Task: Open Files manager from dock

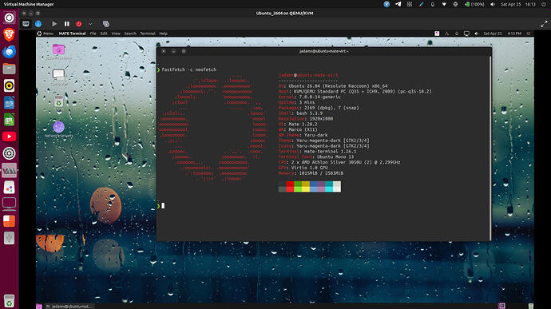Action: 9,69
